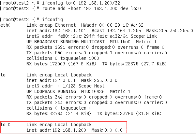Click the lo interface name

[3, 75]
